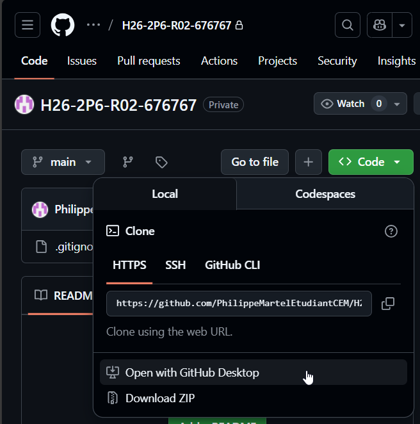Open the Copilot icon button

click(380, 25)
